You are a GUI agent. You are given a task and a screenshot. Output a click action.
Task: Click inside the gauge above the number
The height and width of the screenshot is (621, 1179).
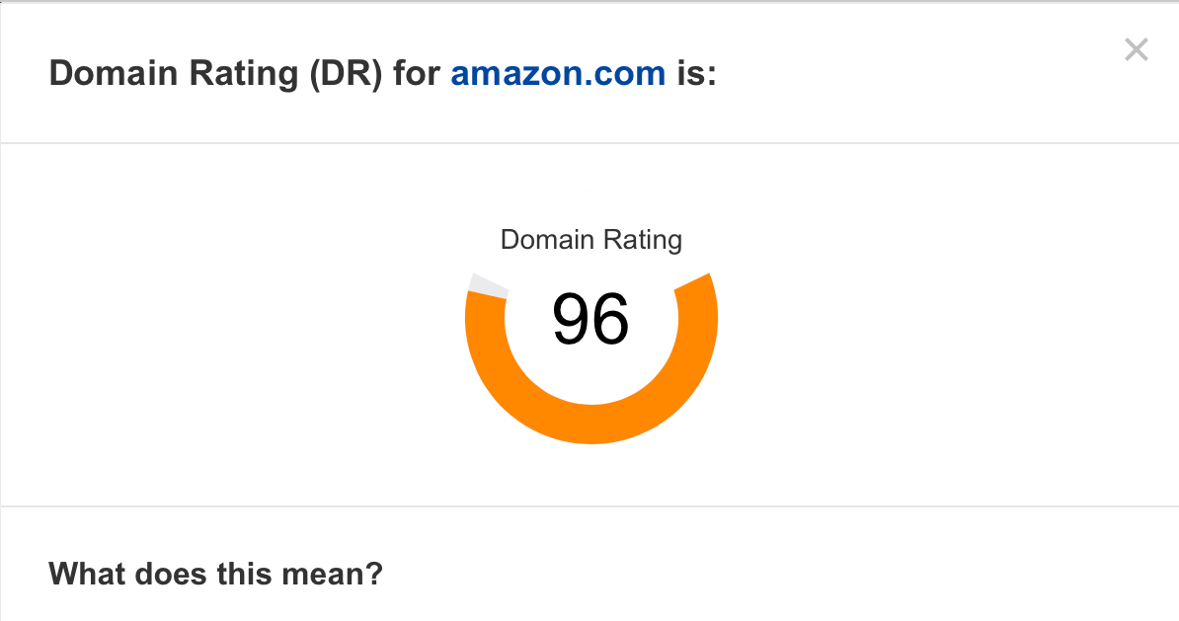590,281
